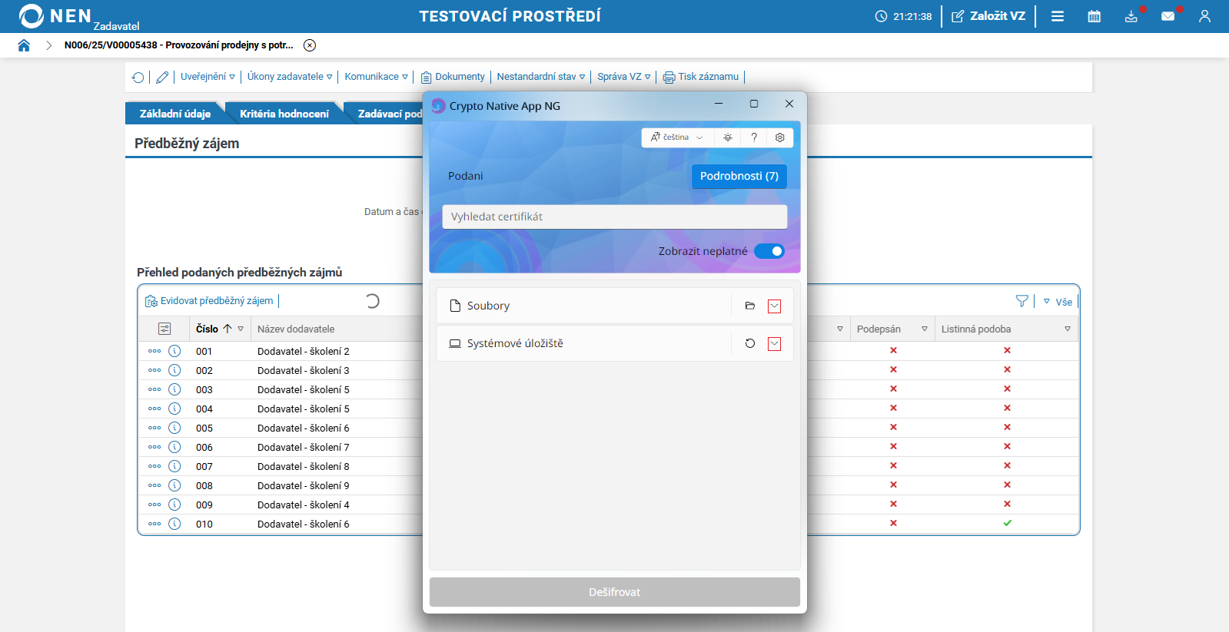Click the refresh record toolbar icon

click(138, 77)
